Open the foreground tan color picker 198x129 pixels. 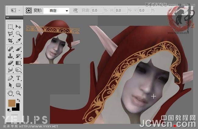tap(12, 103)
